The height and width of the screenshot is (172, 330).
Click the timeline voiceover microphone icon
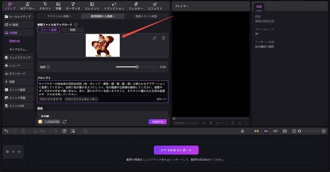pos(243,131)
